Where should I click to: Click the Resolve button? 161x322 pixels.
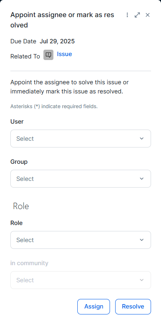pyautogui.click(x=133, y=306)
